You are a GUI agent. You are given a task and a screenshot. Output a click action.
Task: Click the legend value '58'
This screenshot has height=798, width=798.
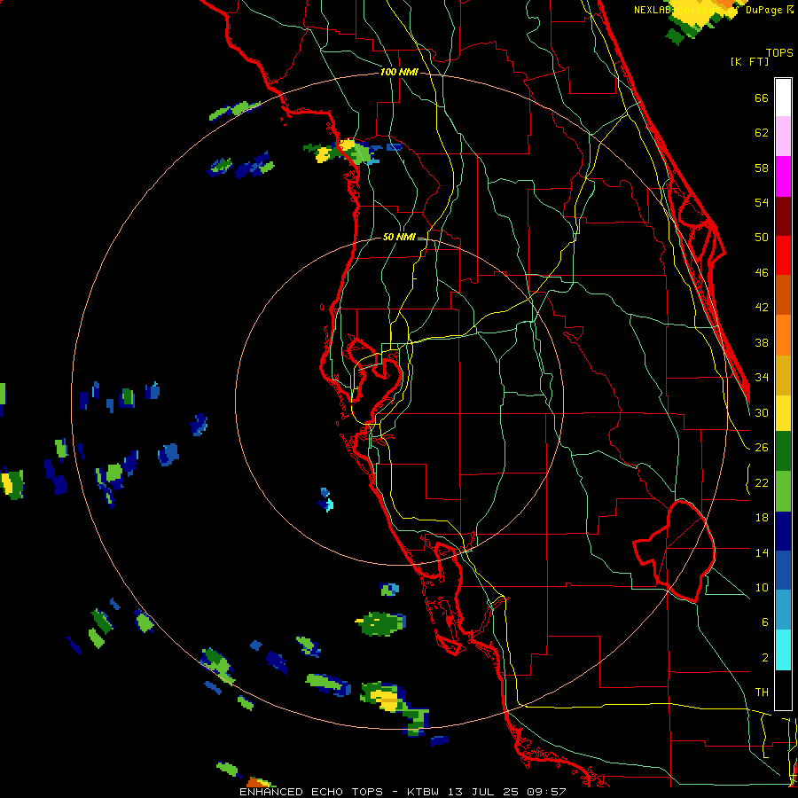[x=762, y=168]
